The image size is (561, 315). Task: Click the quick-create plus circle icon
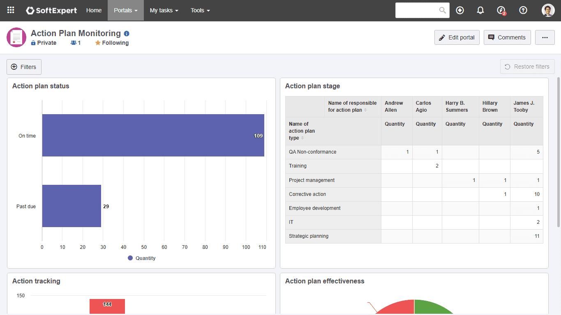(x=460, y=10)
